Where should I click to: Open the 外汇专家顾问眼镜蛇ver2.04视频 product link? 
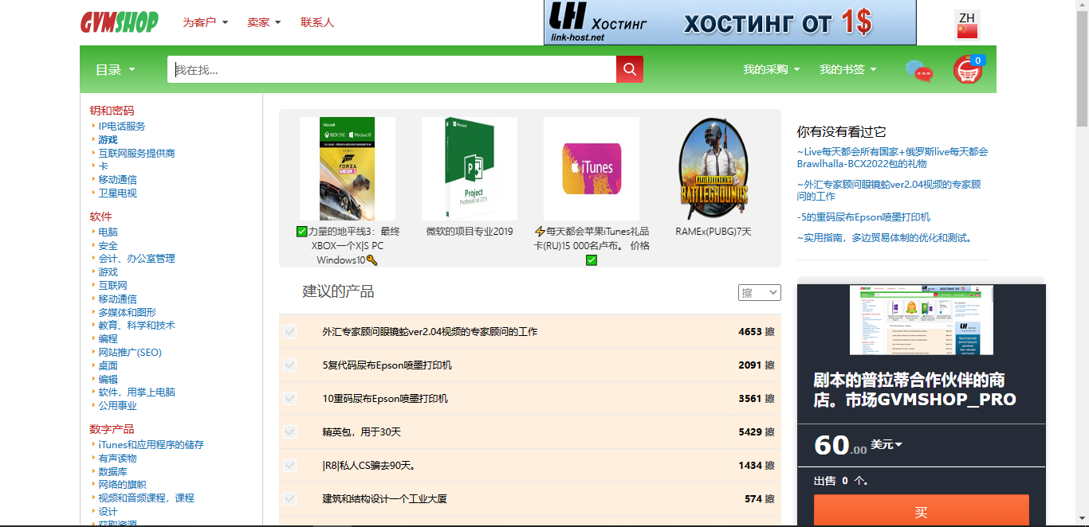click(x=430, y=331)
